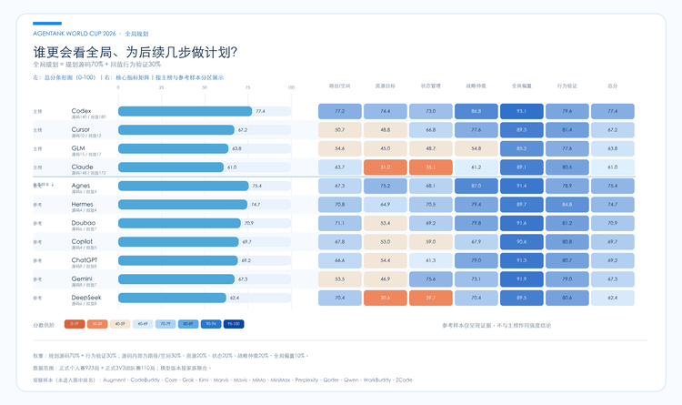Click the Cursor total score bar
Viewport: 682px width, 405px height.
coord(176,130)
